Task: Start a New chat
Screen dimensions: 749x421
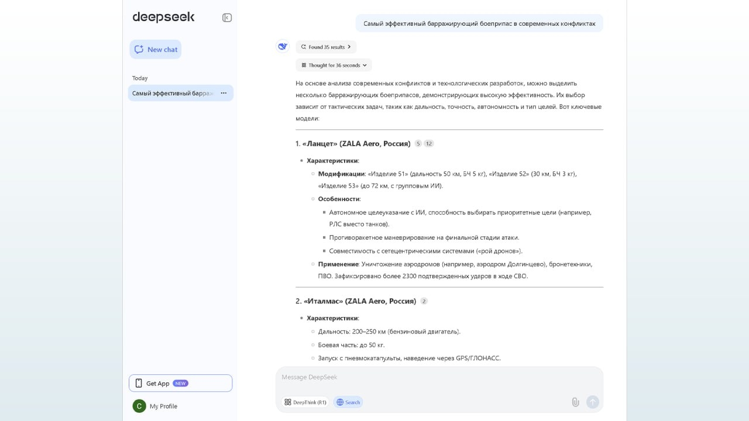Action: tap(156, 49)
